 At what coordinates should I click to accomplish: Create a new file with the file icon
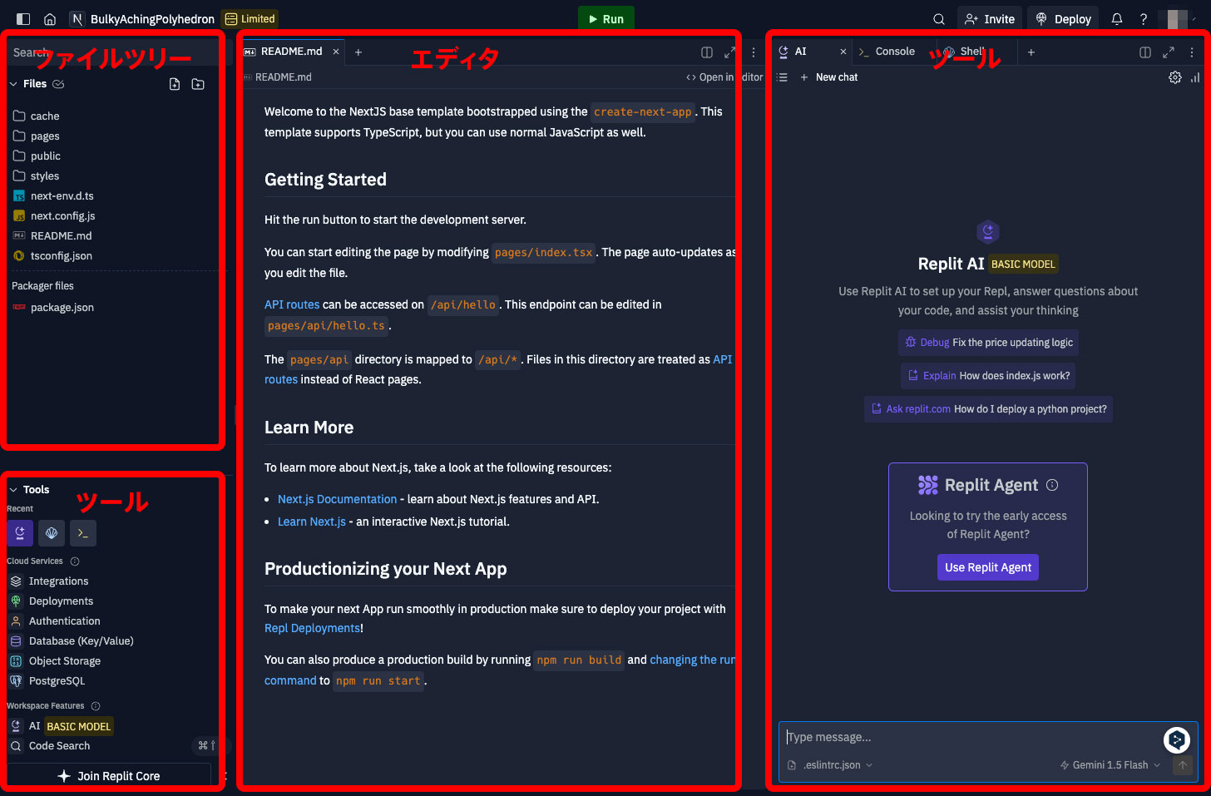click(175, 84)
